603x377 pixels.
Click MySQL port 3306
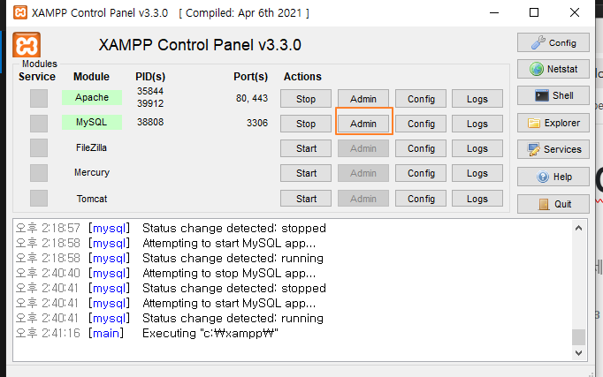(257, 123)
